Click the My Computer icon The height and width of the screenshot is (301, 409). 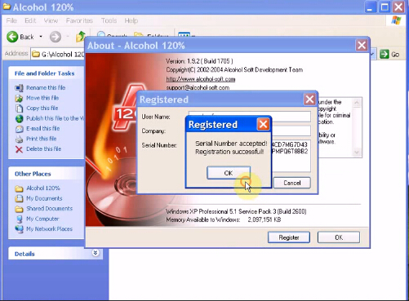(19, 219)
